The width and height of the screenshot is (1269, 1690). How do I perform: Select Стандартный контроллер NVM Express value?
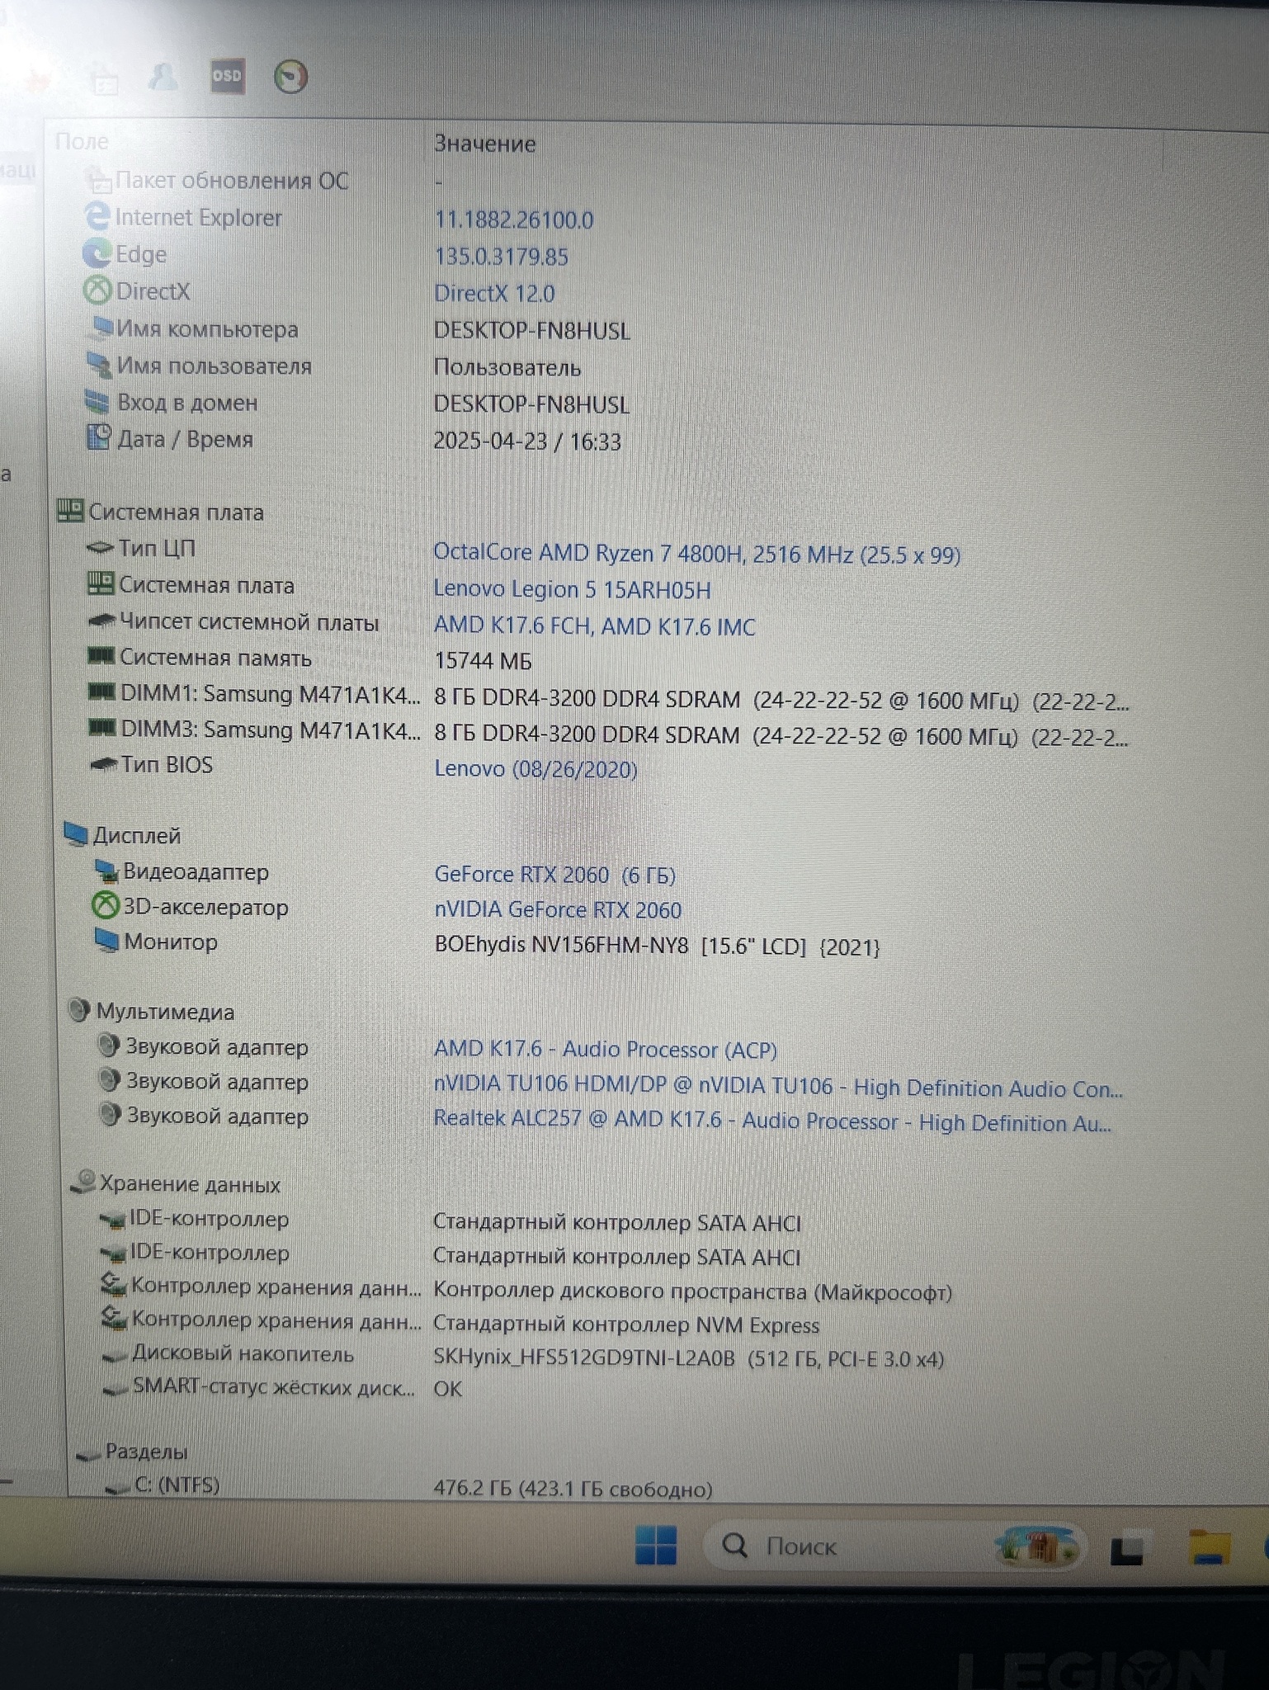pos(627,1324)
